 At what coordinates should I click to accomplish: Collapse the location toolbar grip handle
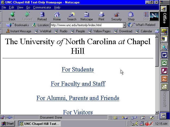[x=1, y=25]
